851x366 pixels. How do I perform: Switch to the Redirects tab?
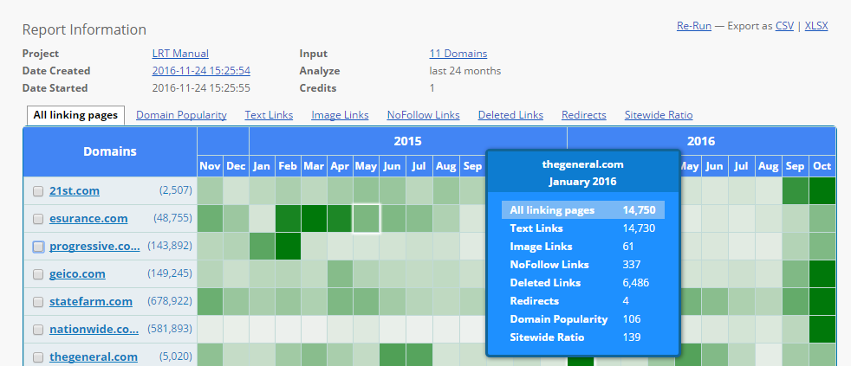coord(584,115)
